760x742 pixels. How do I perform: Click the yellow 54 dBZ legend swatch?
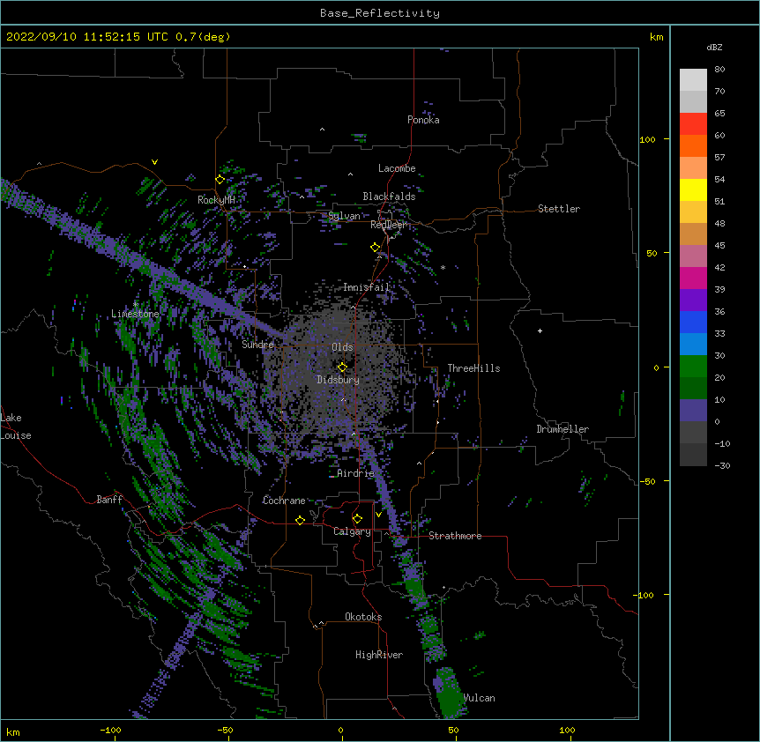pyautogui.click(x=693, y=189)
